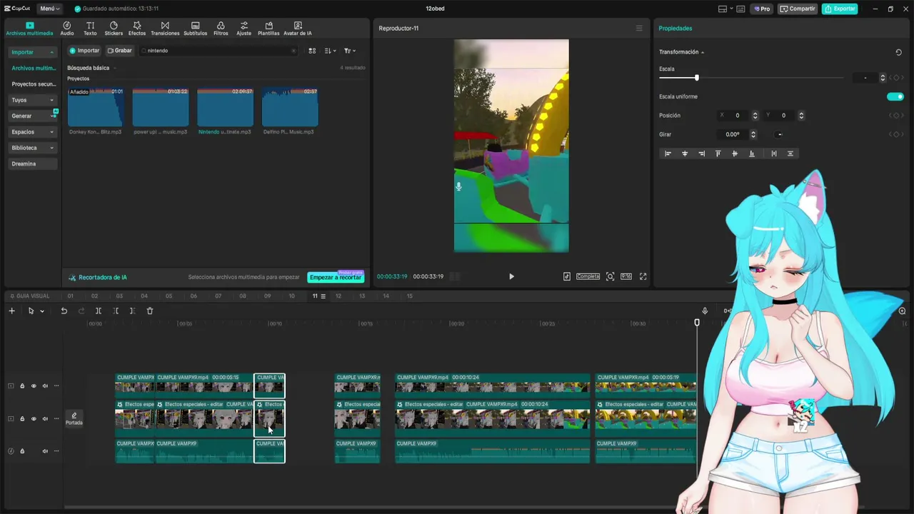Viewport: 914px width, 514px height.
Task: Lock the audio track
Action: pyautogui.click(x=22, y=451)
